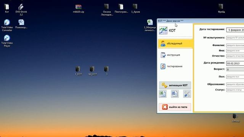244x137 pixels.
Task: Open the Фрейд folder
Action: click(221, 8)
